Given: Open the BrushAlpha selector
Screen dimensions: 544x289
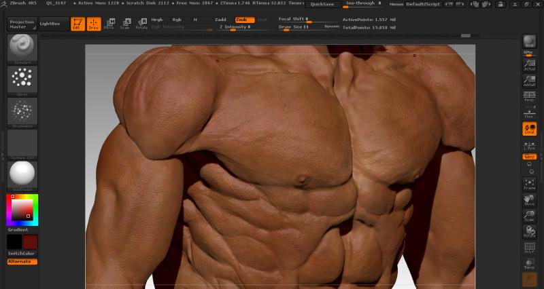Looking at the screenshot, I should (22, 113).
